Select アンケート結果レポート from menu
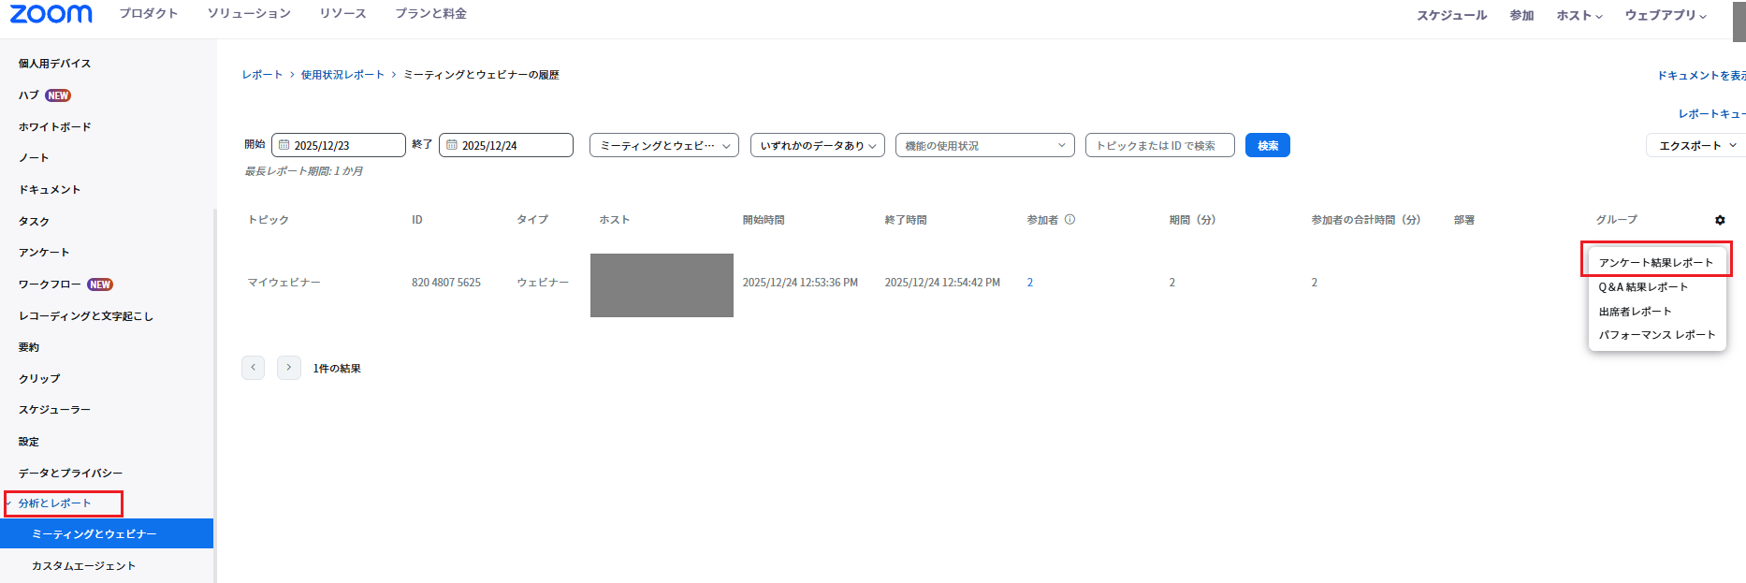The image size is (1746, 583). [1655, 263]
